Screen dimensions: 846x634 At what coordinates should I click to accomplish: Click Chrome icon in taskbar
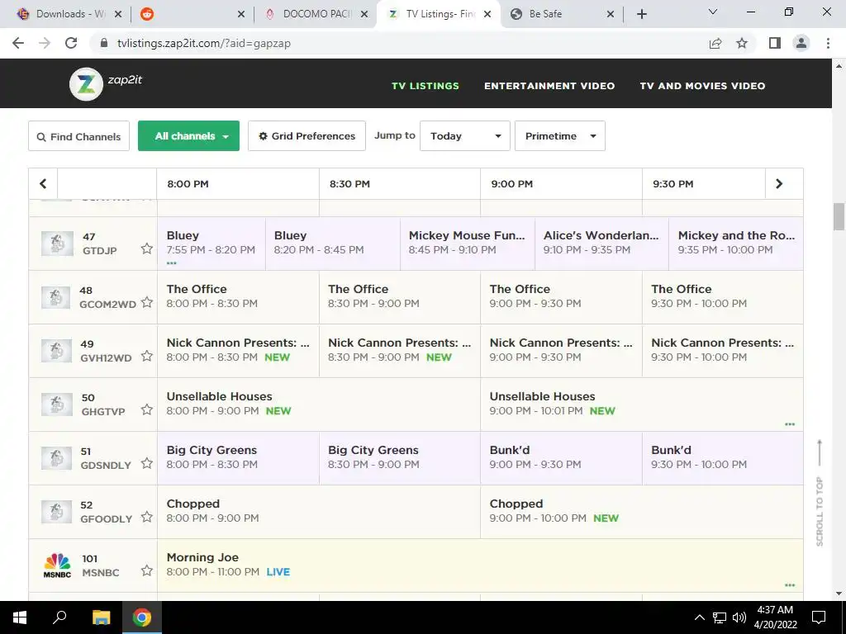click(x=142, y=617)
